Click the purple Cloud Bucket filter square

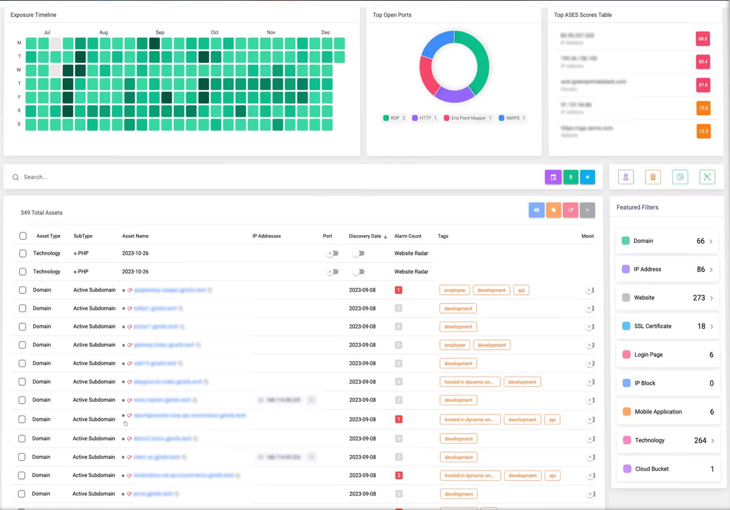[627, 468]
